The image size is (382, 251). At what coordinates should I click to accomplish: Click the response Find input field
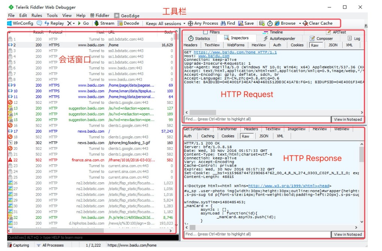click(257, 234)
